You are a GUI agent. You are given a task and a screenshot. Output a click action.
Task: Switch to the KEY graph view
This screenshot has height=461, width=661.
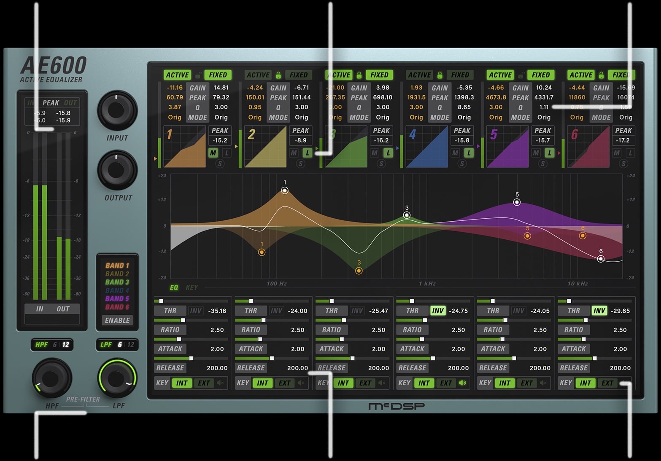[x=192, y=287]
